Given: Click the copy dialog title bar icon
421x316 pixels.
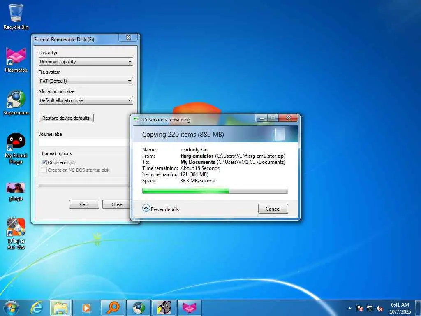Looking at the screenshot, I should pos(136,120).
